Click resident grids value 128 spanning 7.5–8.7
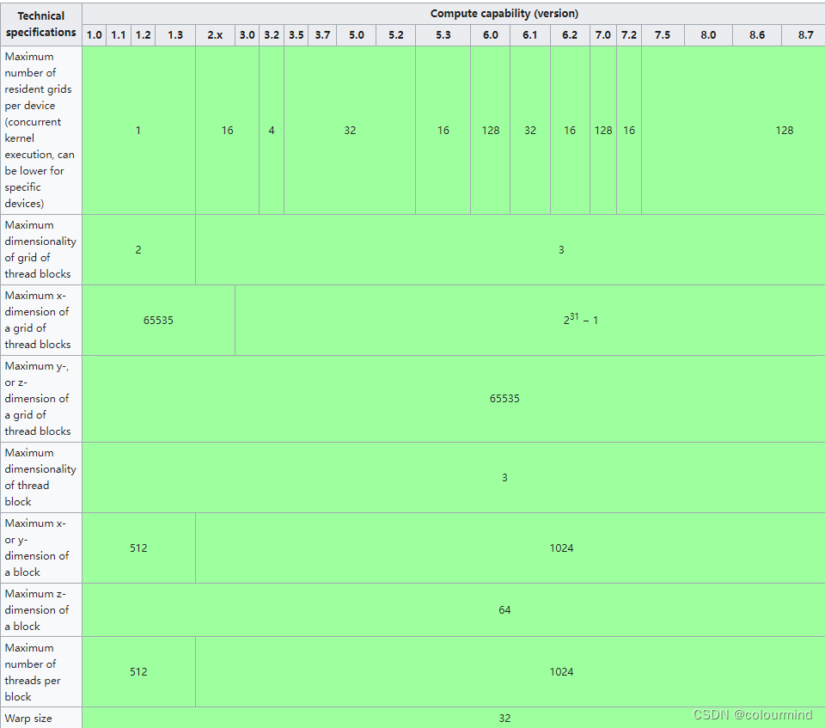Screen dimensions: 825x728 pos(785,130)
